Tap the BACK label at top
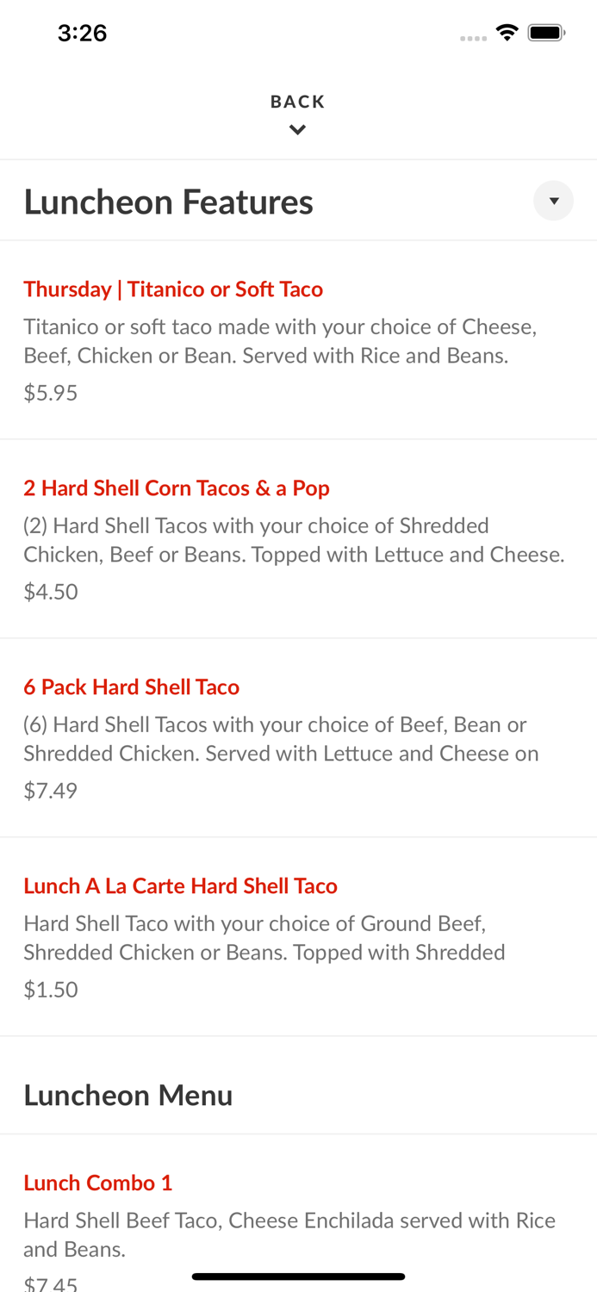 click(297, 102)
